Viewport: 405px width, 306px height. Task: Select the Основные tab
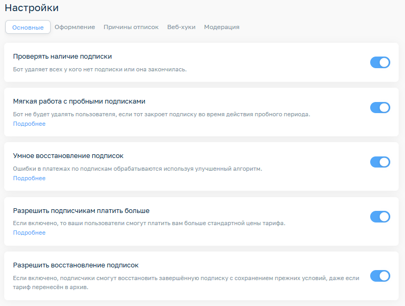pyautogui.click(x=28, y=27)
